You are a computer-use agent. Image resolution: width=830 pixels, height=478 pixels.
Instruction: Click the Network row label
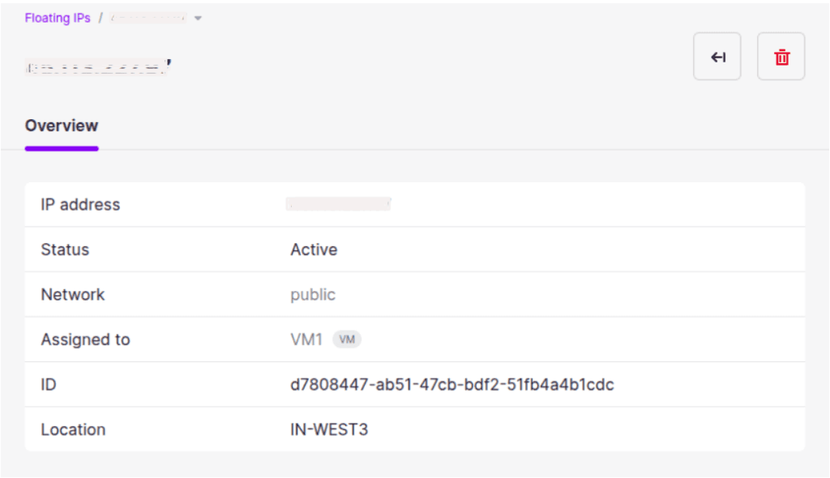73,294
